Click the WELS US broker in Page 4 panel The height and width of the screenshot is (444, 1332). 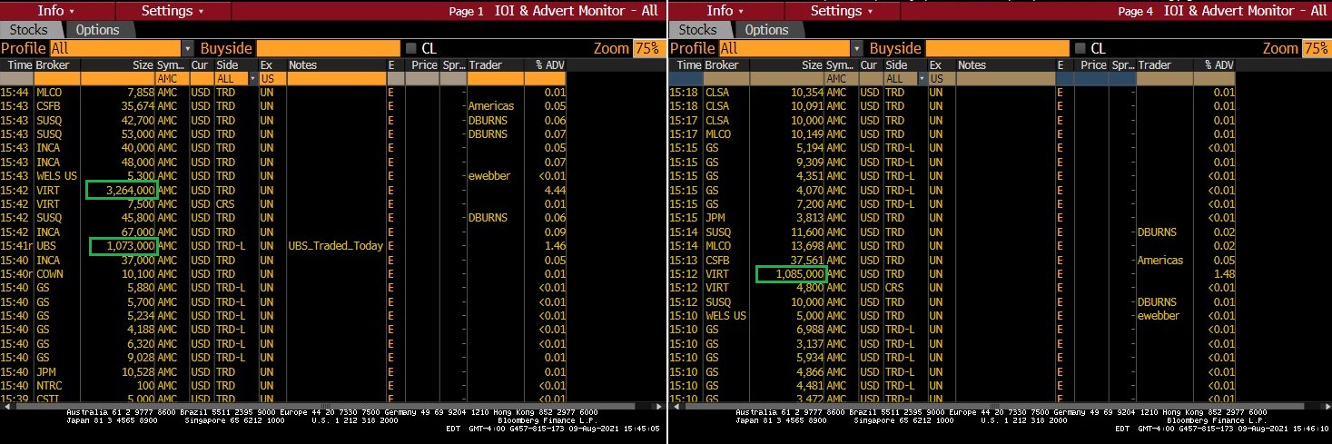pyautogui.click(x=725, y=316)
